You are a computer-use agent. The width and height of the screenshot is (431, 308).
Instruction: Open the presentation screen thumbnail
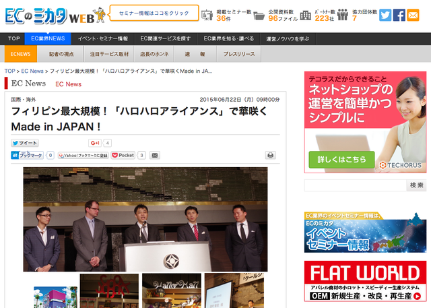point(234,290)
